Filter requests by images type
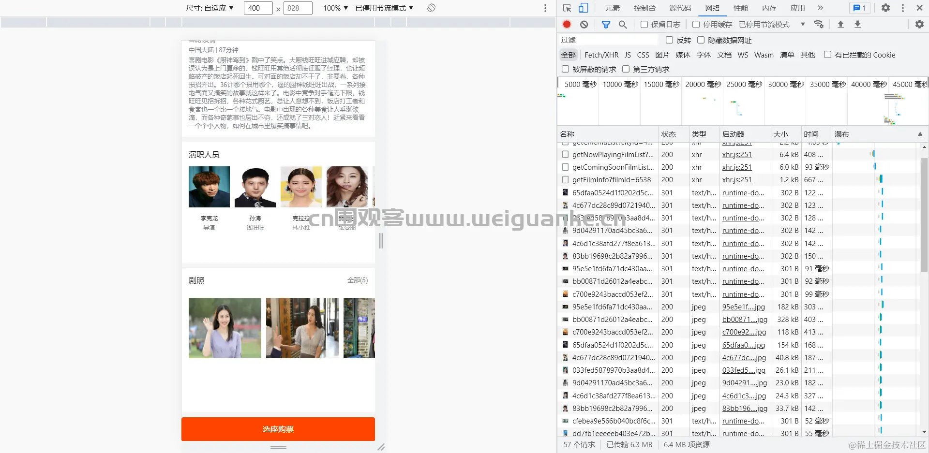 point(662,55)
